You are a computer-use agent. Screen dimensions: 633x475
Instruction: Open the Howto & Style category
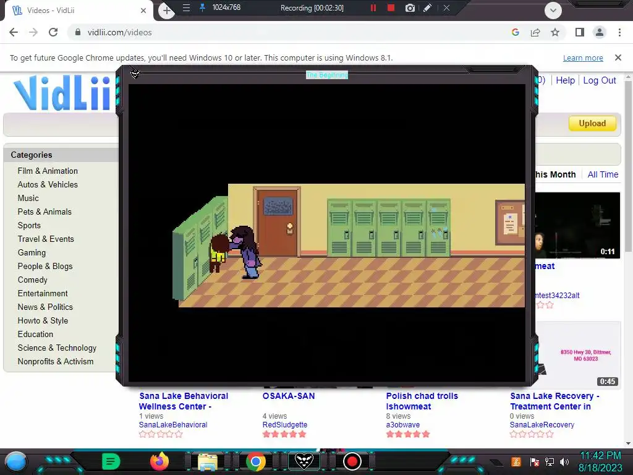(43, 321)
